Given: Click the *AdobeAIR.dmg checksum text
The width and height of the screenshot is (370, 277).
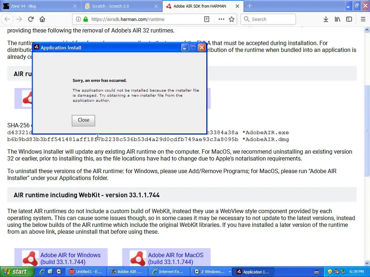Looking at the screenshot, I should click(266, 139).
